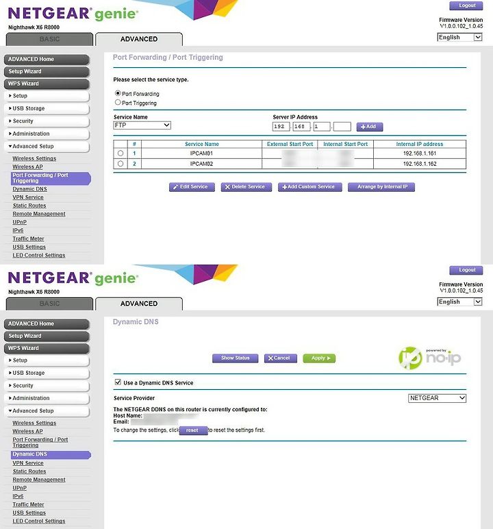Switch to the ADVANCED tab in upper panel
Screen dimensions: 493x529
[x=139, y=39]
